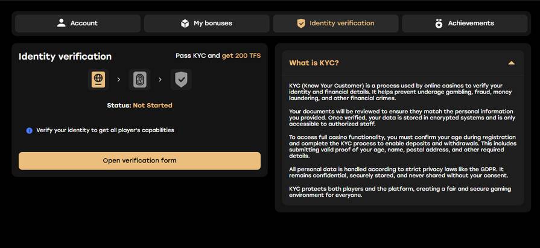
Task: Click the blue info icon
Action: coord(29,130)
